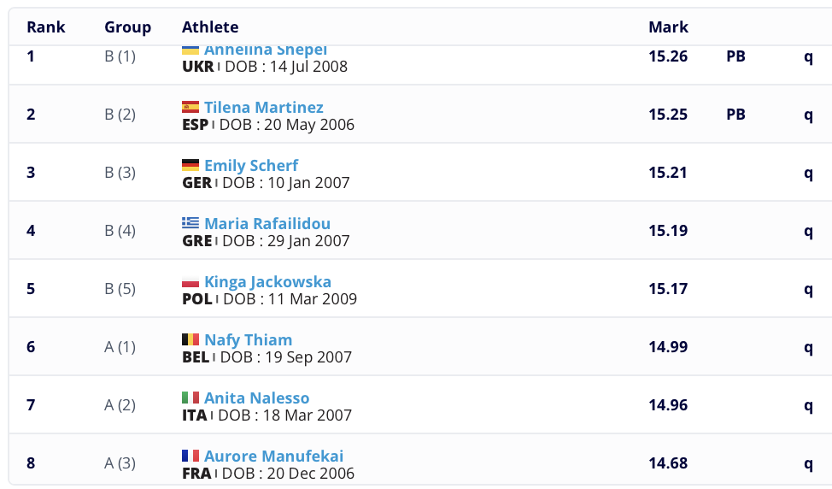Click the Athlete column header
832x489 pixels.
[x=210, y=27]
